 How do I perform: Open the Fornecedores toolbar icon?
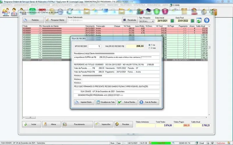coord(14,12)
